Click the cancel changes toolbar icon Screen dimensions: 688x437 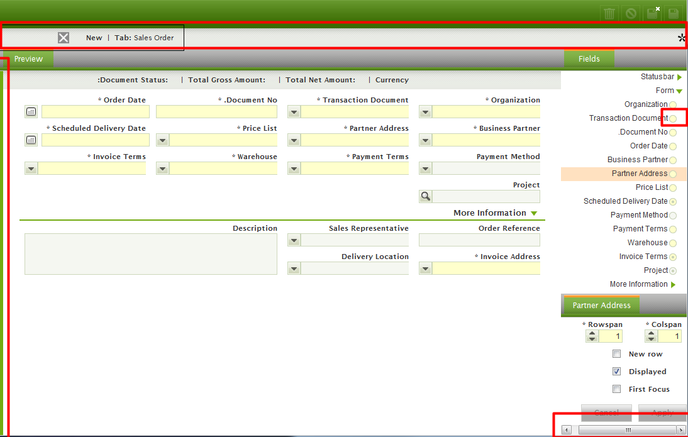(631, 13)
